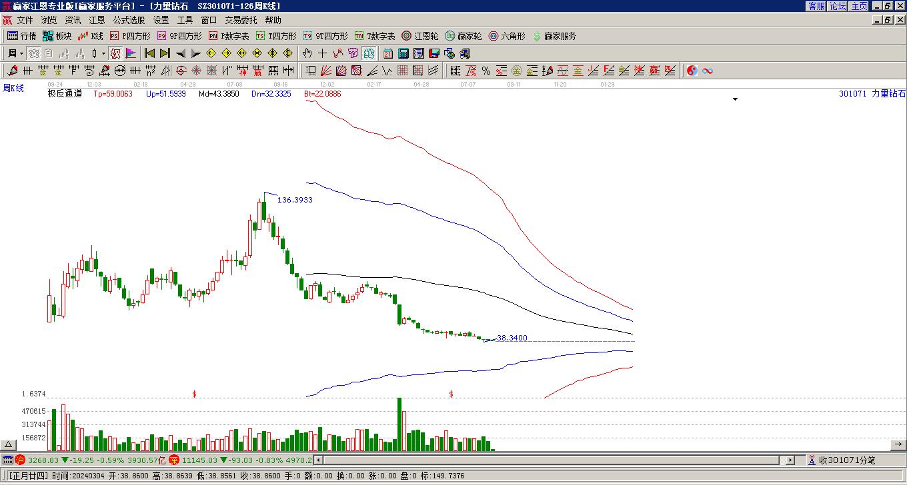
Task: Open the P数字表 number table
Action: tap(229, 36)
